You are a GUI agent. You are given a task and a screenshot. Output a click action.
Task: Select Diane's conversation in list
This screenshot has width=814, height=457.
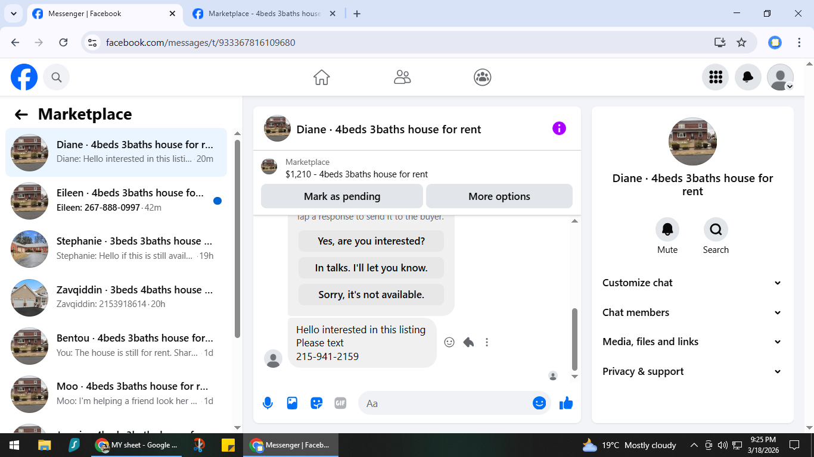(x=116, y=152)
